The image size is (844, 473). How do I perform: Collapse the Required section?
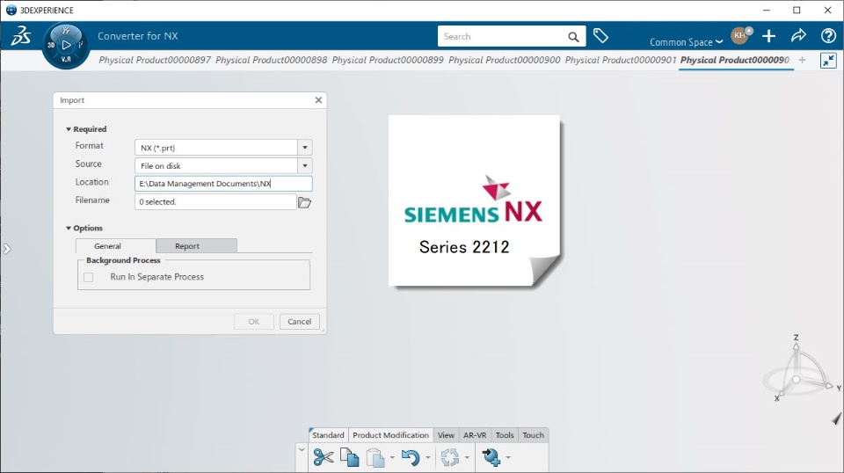[69, 129]
